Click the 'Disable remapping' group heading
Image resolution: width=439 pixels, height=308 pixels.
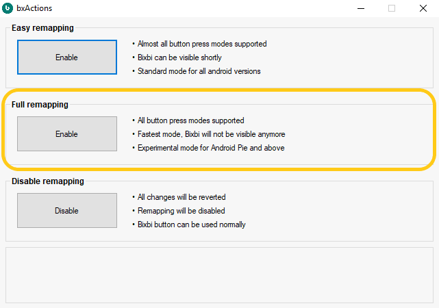[47, 181]
